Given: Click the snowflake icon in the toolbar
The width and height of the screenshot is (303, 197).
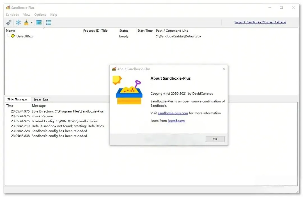Looking at the screenshot, I should [18, 22].
